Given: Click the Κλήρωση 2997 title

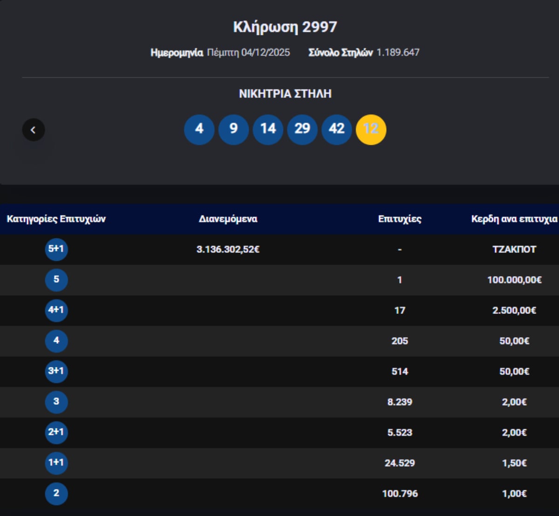Looking at the screenshot, I should 285,27.
